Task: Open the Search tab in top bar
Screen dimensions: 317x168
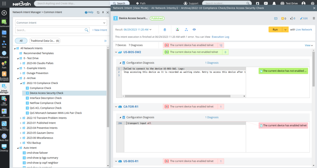Action: click(x=119, y=3)
